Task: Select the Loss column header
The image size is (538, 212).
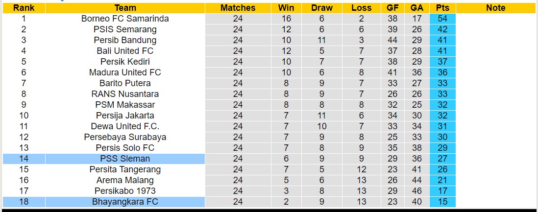Action: pos(361,8)
